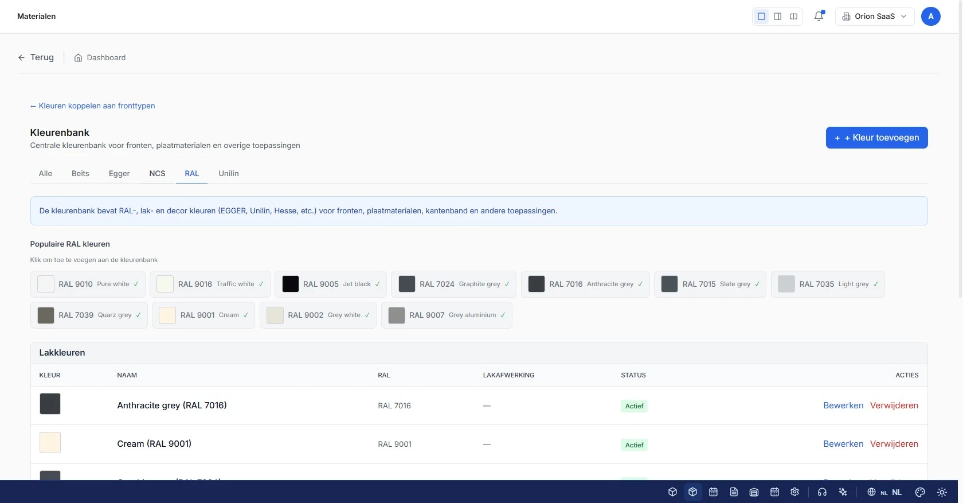Open the document icon in bottom bar
The image size is (963, 503).
(734, 492)
